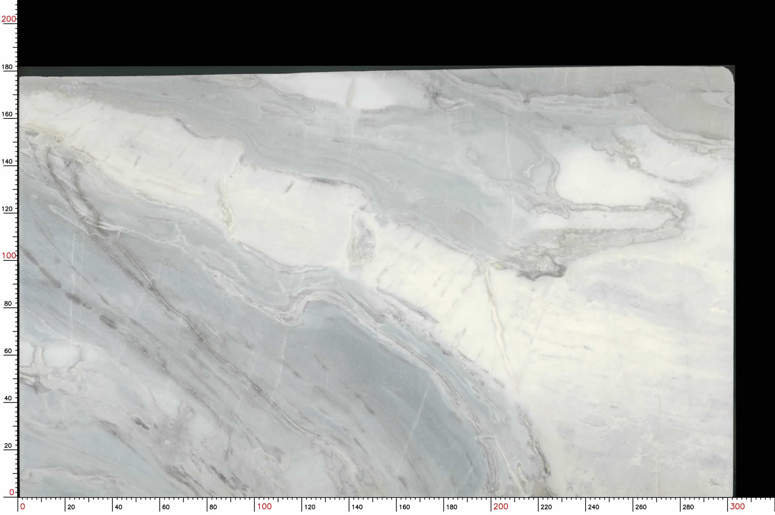The width and height of the screenshot is (775, 515).
Task: Select the 160 label on the vertical ruler
Action: tap(8, 114)
